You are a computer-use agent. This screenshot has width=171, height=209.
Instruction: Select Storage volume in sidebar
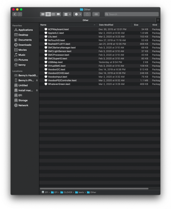tap(23, 100)
